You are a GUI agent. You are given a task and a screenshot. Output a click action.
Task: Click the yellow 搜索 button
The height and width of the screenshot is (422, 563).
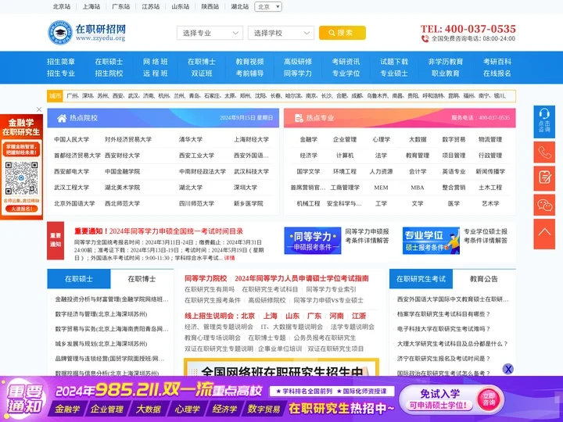tap(342, 33)
